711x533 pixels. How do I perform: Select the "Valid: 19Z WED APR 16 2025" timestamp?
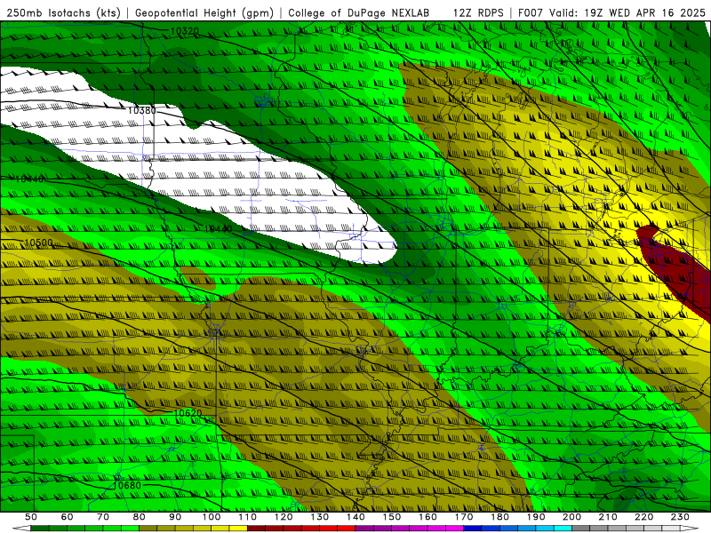(627, 12)
